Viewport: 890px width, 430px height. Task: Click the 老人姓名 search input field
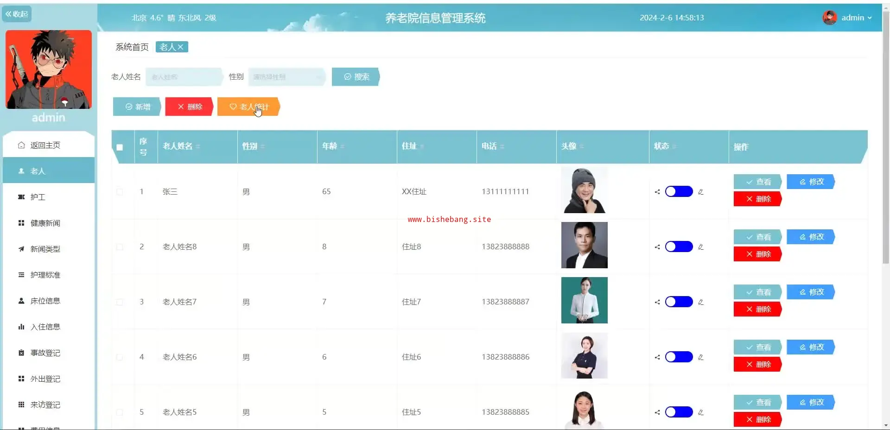(x=184, y=77)
